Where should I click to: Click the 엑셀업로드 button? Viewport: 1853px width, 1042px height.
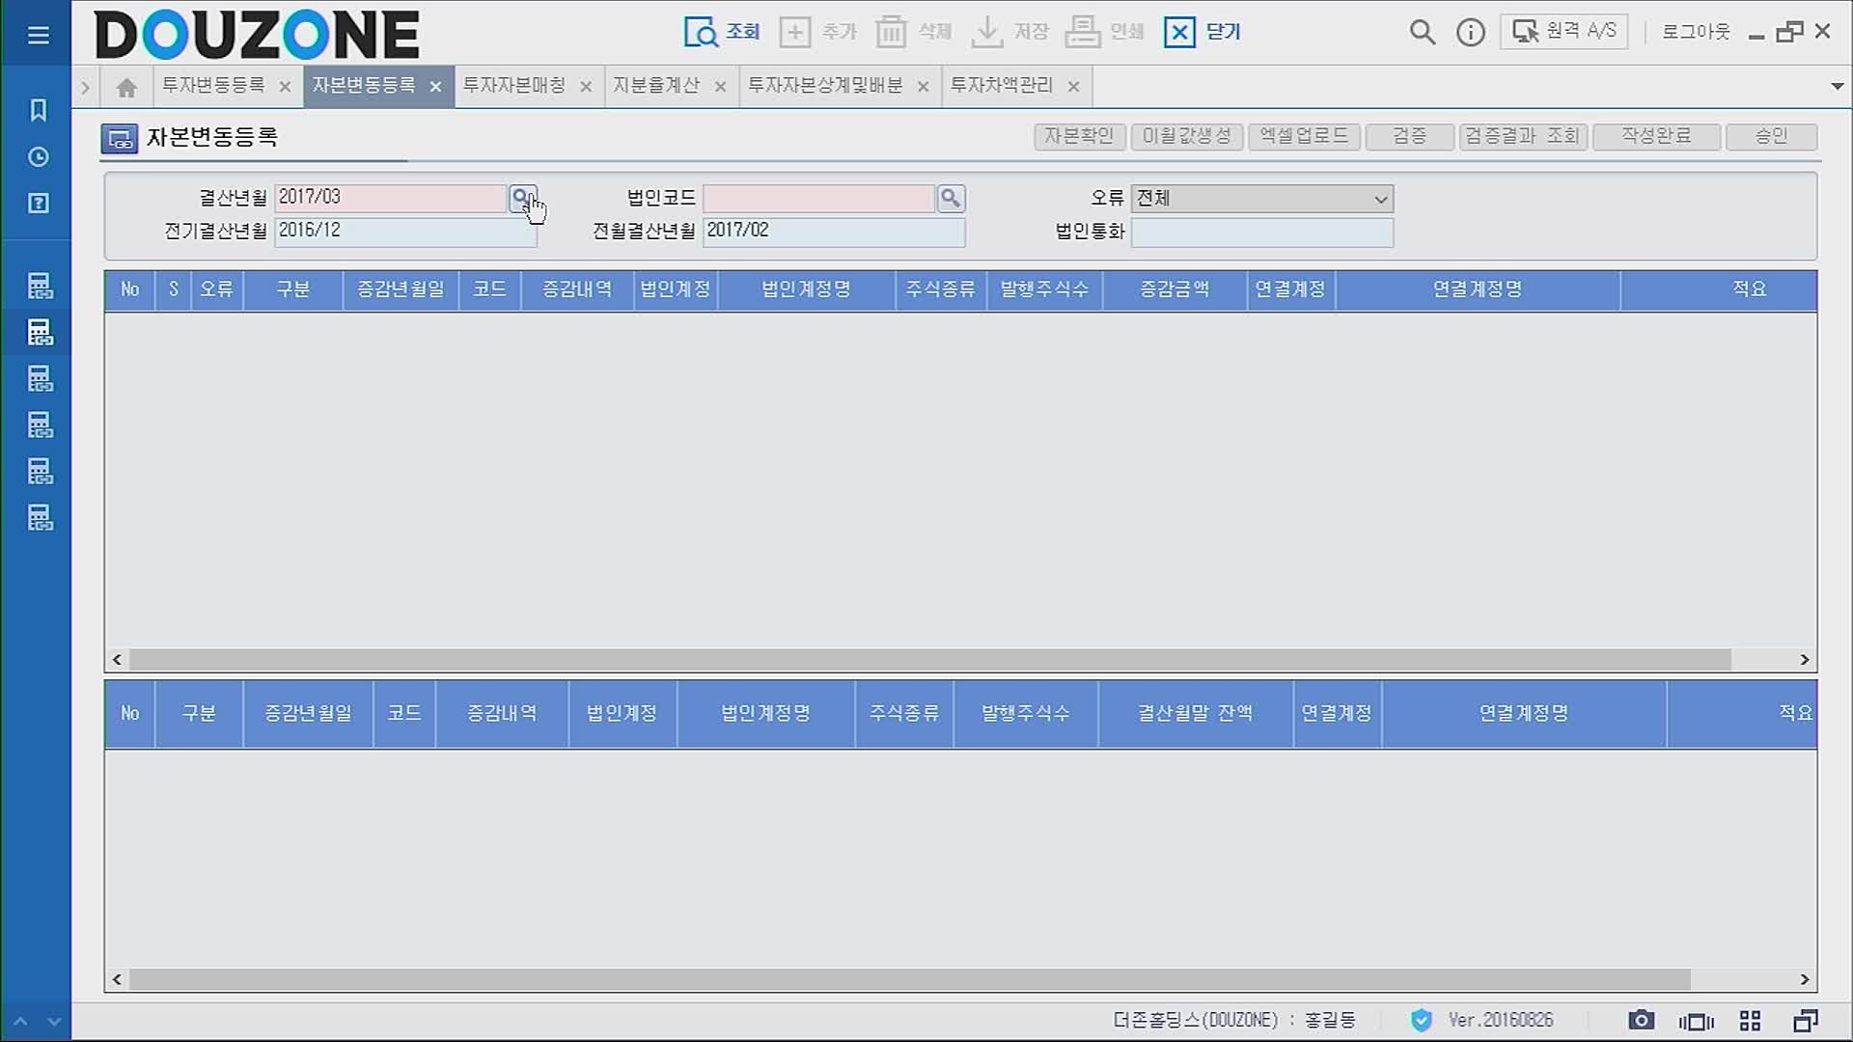point(1304,136)
